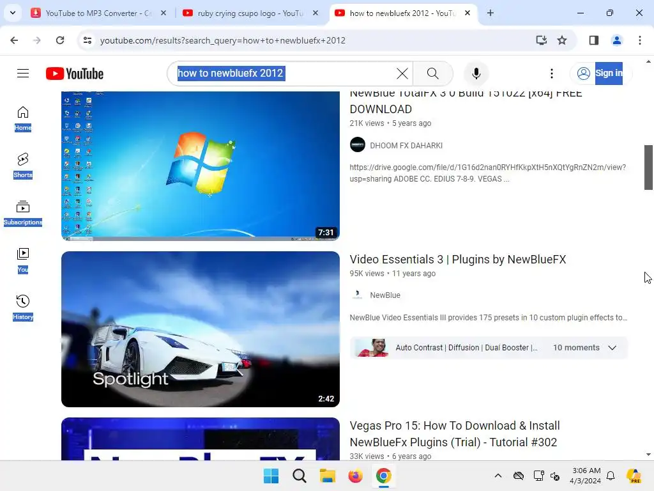654x491 pixels.
Task: Toggle Chrome side panel
Action: coord(593,40)
